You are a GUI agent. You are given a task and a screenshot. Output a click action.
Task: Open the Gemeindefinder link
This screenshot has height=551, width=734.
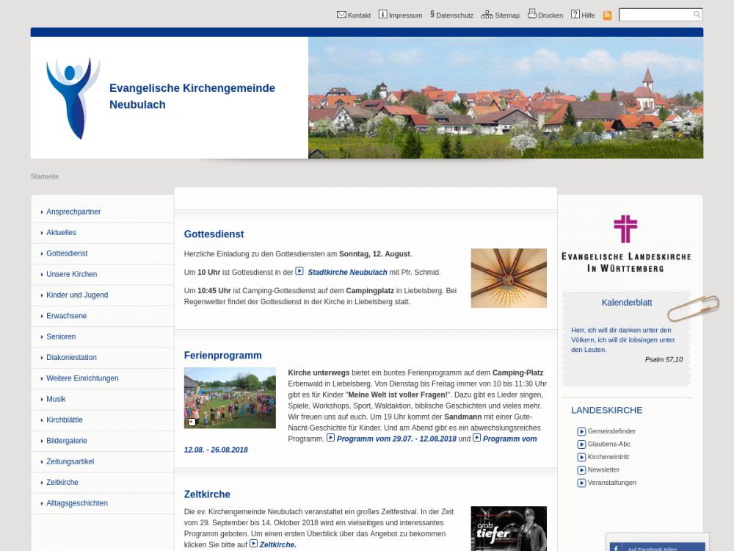611,431
